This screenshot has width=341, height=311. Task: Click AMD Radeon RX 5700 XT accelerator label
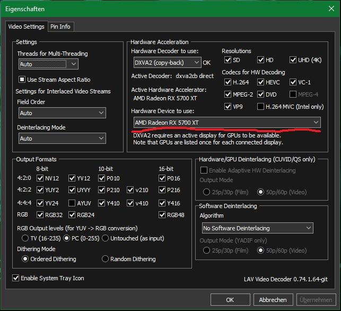165,98
